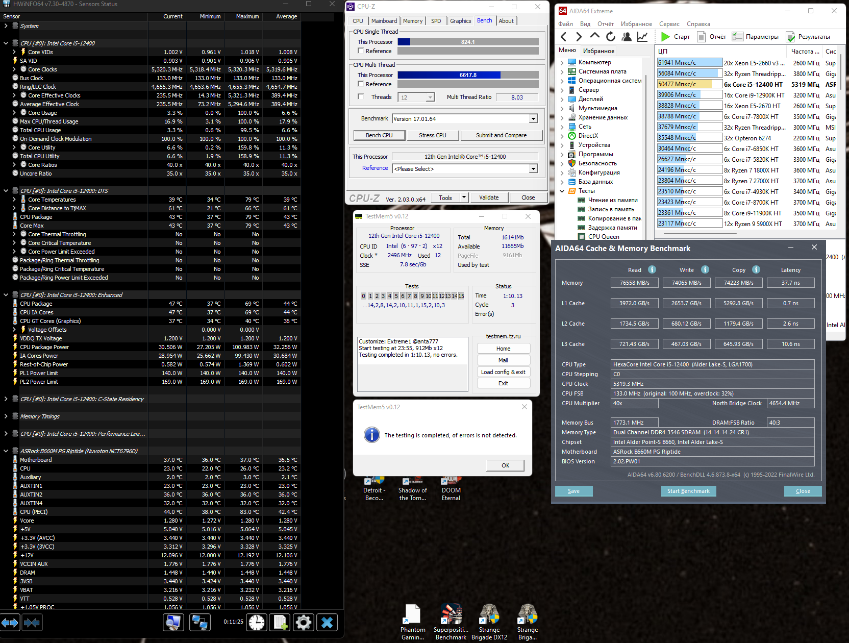
Task: Click the Bench CPU button
Action: [379, 135]
